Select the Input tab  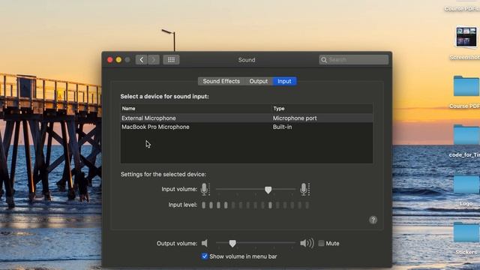coord(284,81)
